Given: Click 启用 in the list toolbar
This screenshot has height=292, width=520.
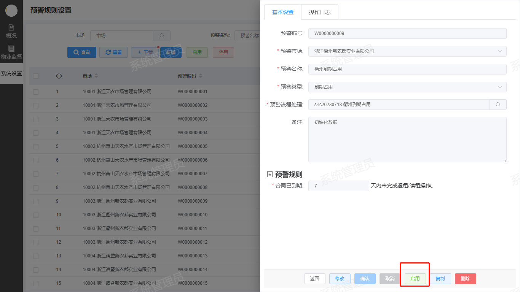Looking at the screenshot, I should coord(197,52).
